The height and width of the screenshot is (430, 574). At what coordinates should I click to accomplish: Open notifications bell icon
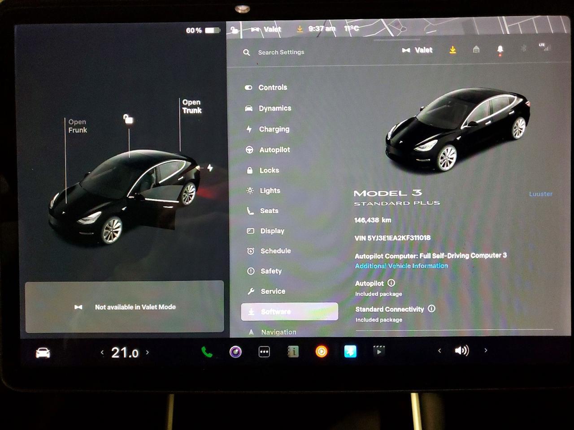pos(500,50)
